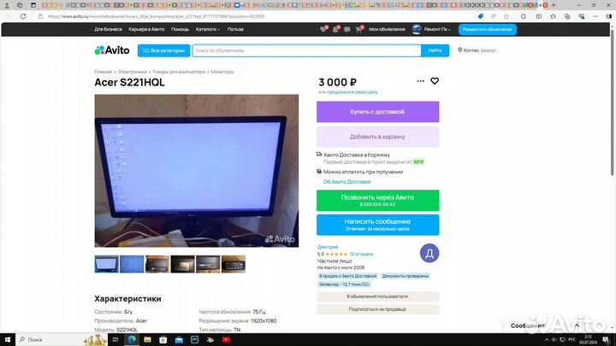
Task: Click Написать сообщение button
Action: click(377, 225)
